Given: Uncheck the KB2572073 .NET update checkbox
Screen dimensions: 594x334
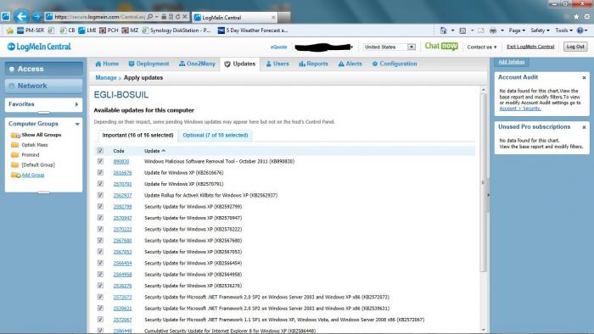Looking at the screenshot, I should (x=100, y=297).
